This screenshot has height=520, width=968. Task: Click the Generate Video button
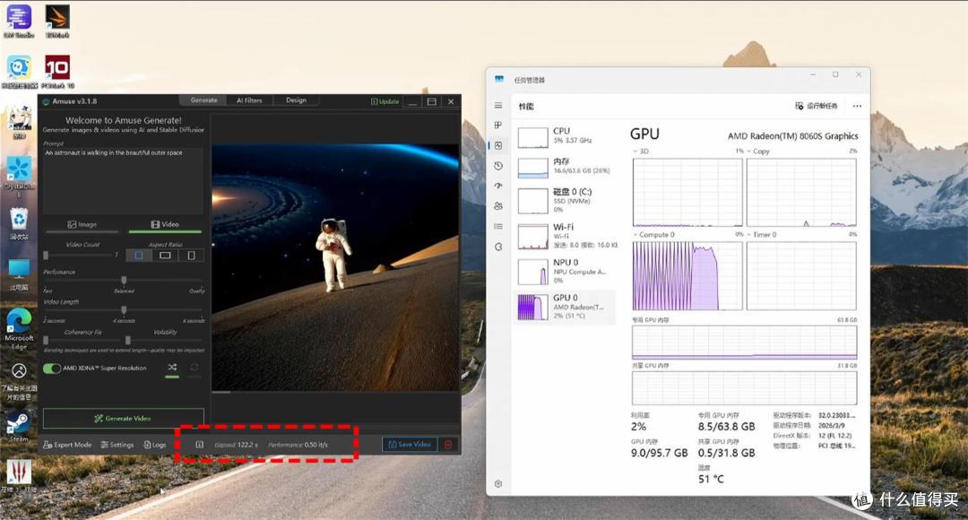coord(124,418)
